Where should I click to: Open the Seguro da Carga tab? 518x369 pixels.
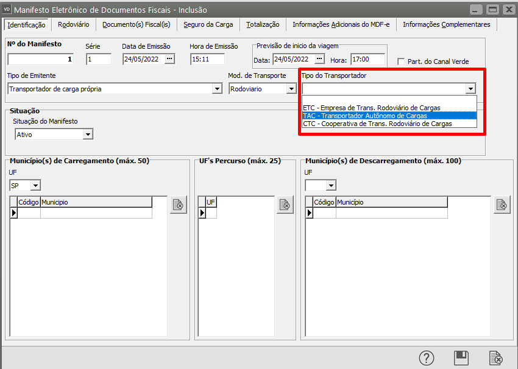click(x=208, y=24)
